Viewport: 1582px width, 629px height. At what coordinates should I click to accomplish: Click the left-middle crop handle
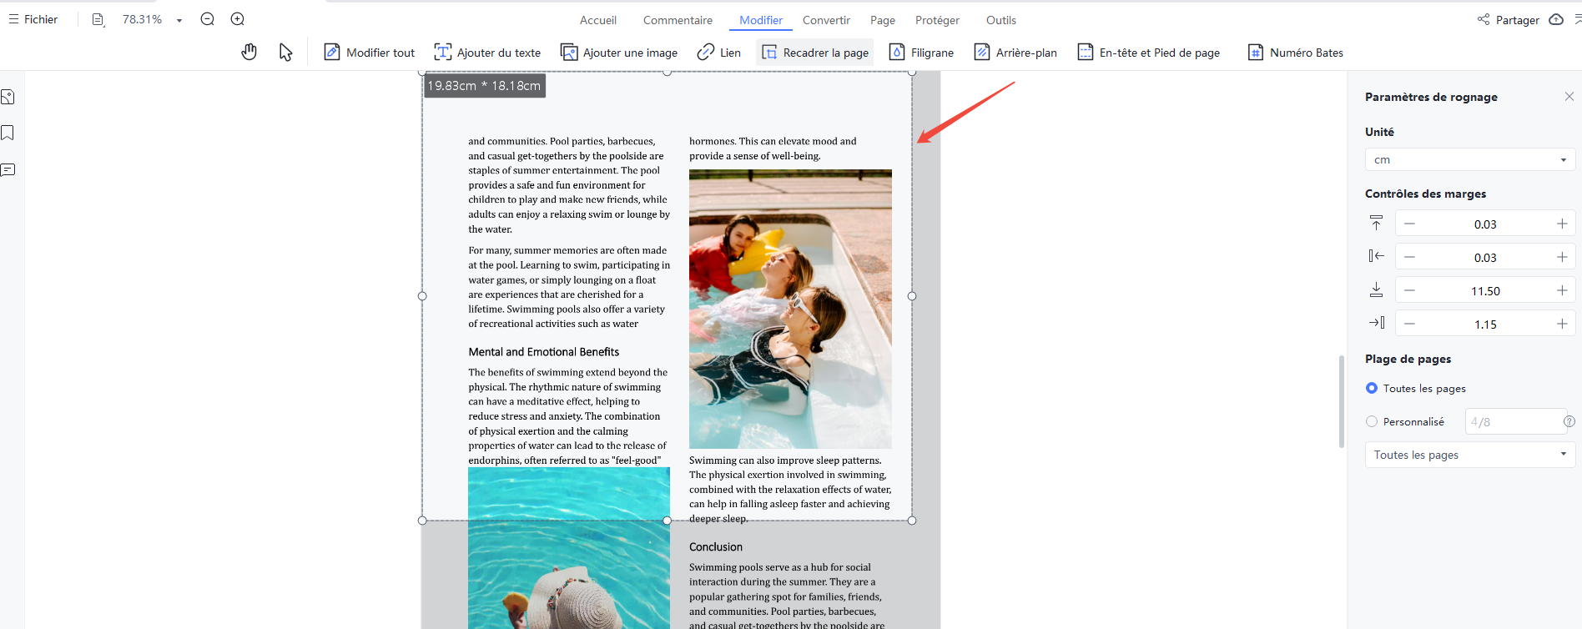tap(422, 296)
